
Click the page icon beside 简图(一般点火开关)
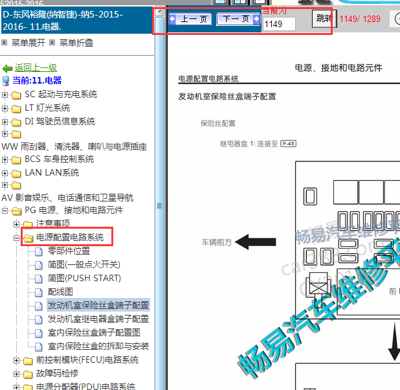click(39, 265)
